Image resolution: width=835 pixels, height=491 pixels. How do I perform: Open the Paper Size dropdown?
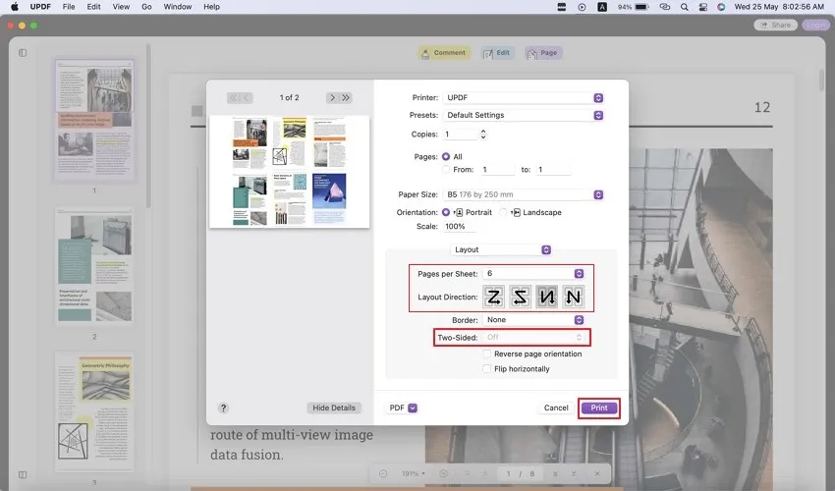coord(524,194)
